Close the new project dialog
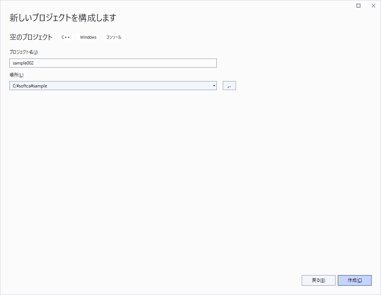Image resolution: width=381 pixels, height=295 pixels. 373,6
